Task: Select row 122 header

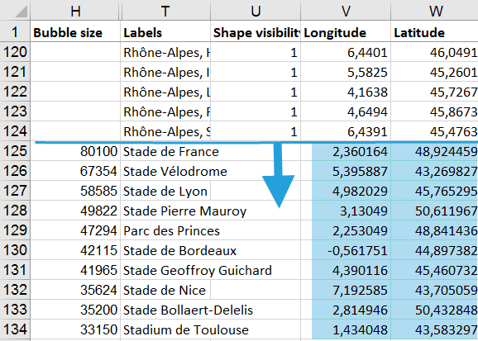Action: [15, 92]
